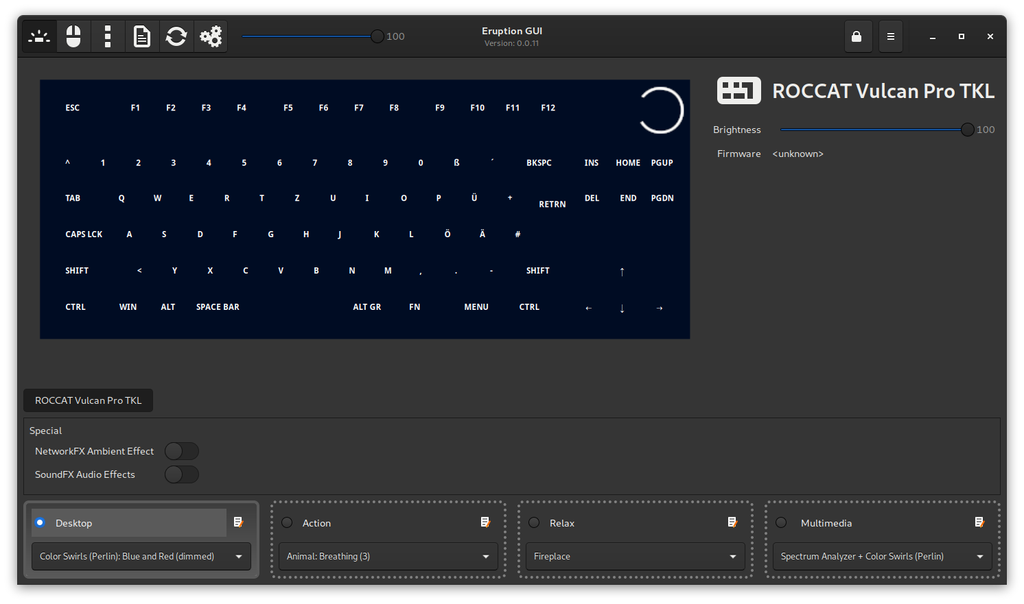1024x604 pixels.
Task: Click the HOME key
Action: [628, 162]
